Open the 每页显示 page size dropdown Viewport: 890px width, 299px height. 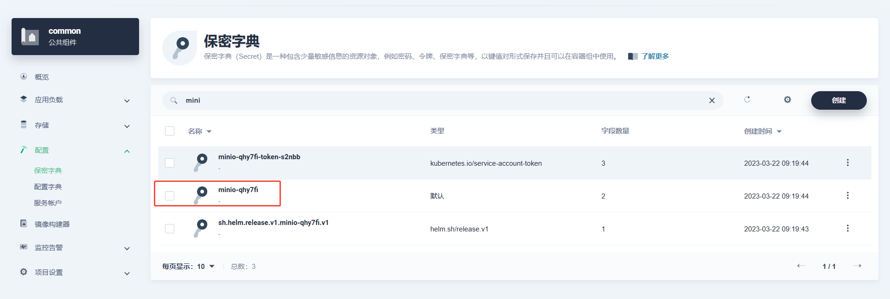[206, 266]
